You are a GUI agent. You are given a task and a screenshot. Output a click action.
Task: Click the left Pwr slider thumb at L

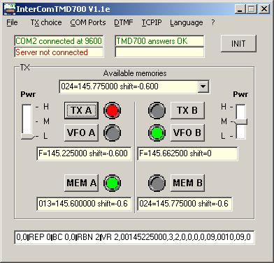coord(27,137)
